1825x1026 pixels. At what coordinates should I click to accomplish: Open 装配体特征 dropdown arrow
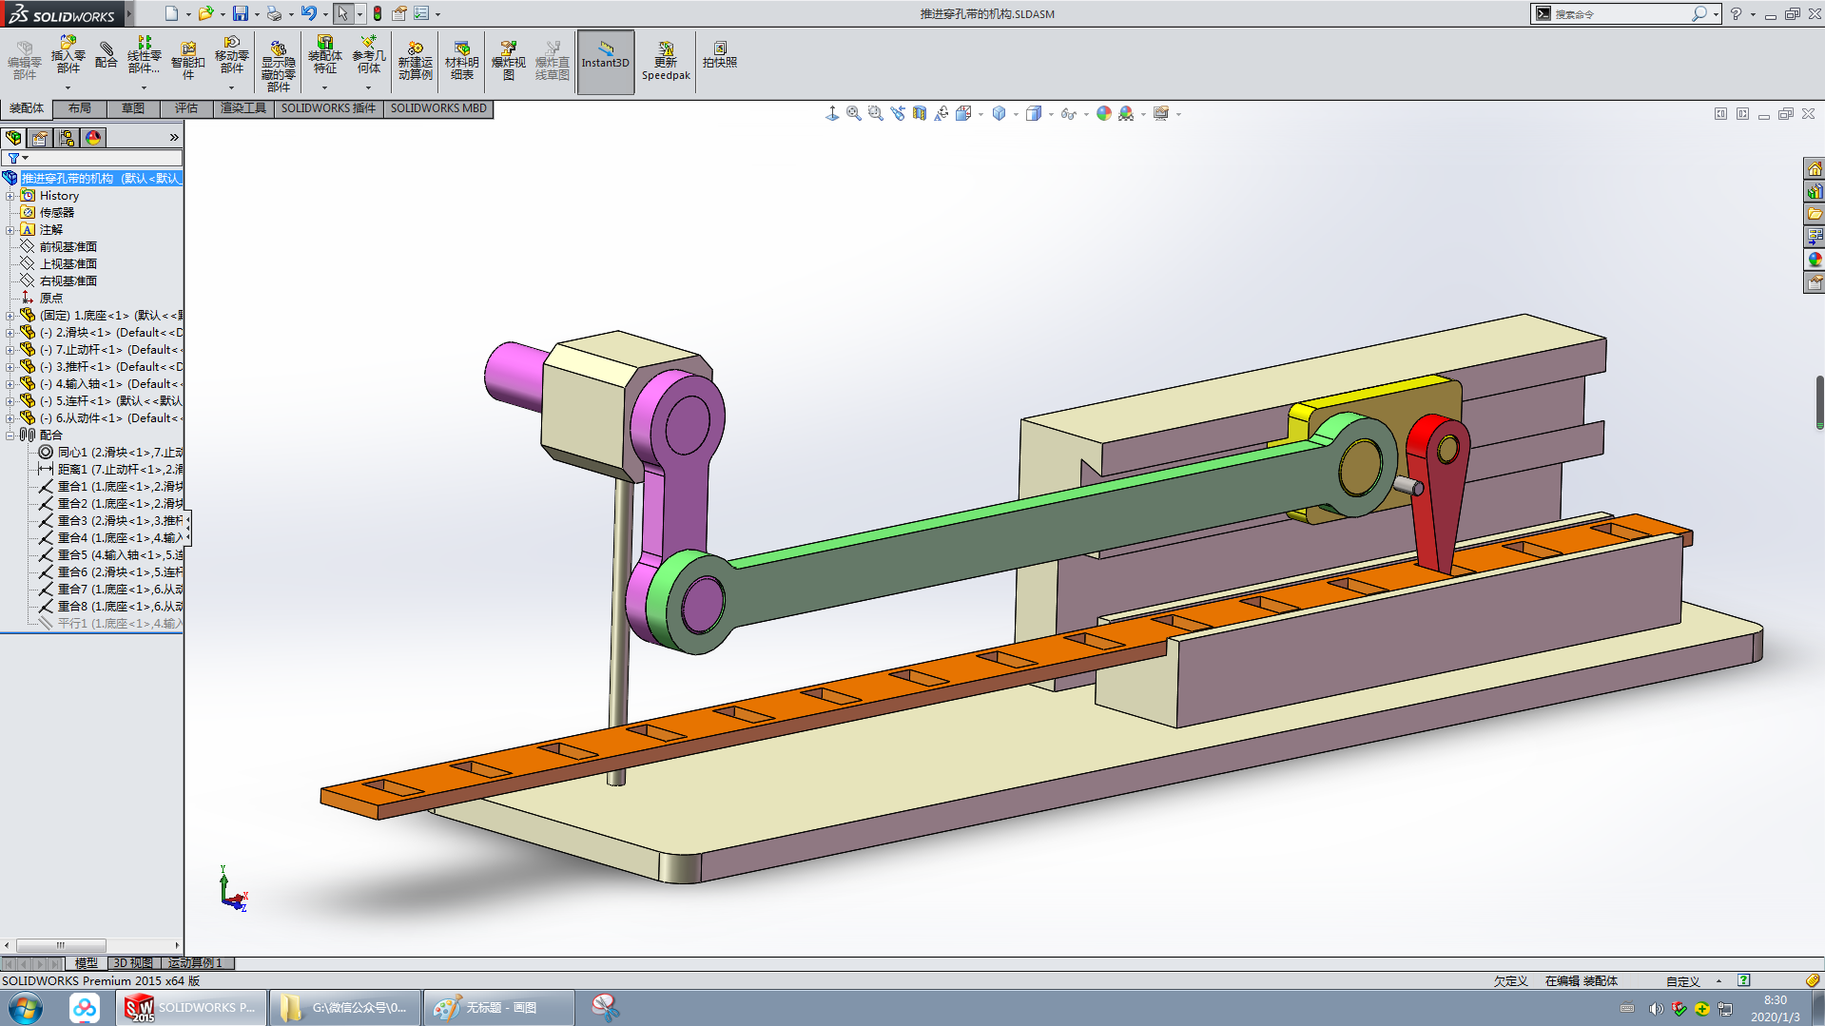(324, 88)
